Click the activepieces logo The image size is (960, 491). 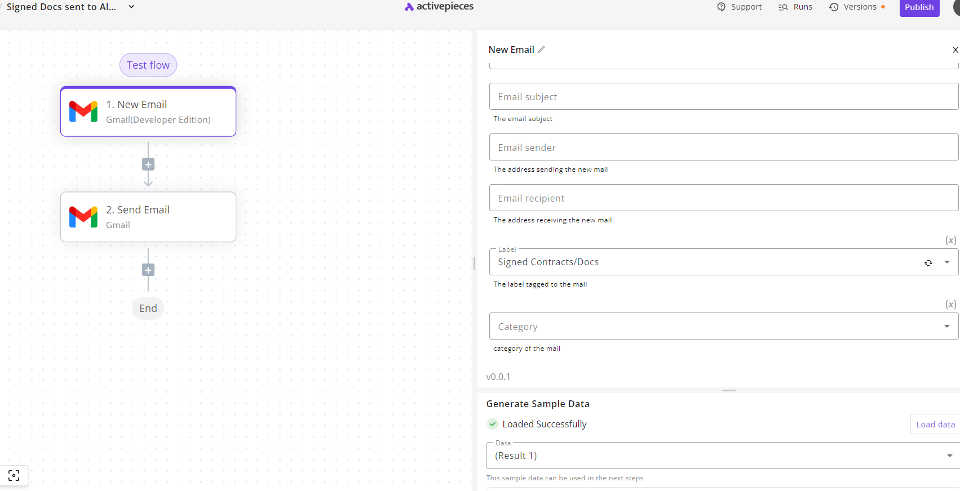[439, 7]
